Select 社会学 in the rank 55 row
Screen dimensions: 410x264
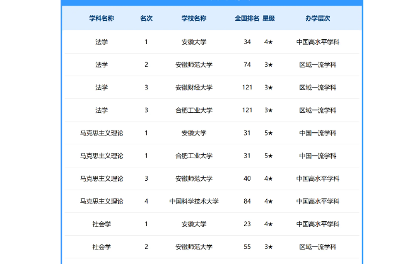102,247
